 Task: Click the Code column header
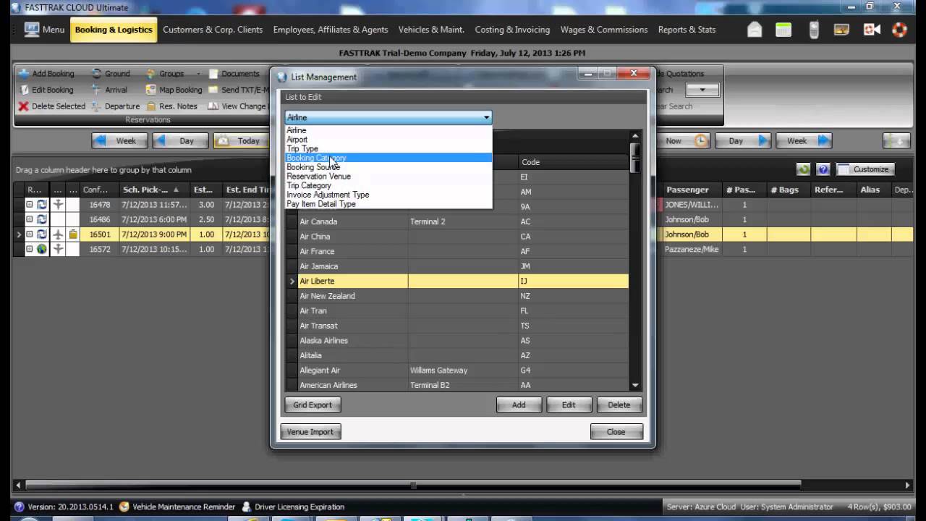pos(573,162)
